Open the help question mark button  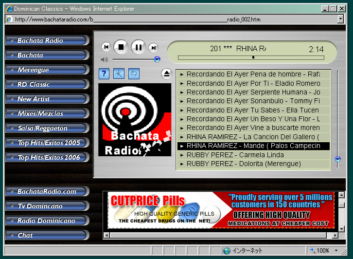104,74
